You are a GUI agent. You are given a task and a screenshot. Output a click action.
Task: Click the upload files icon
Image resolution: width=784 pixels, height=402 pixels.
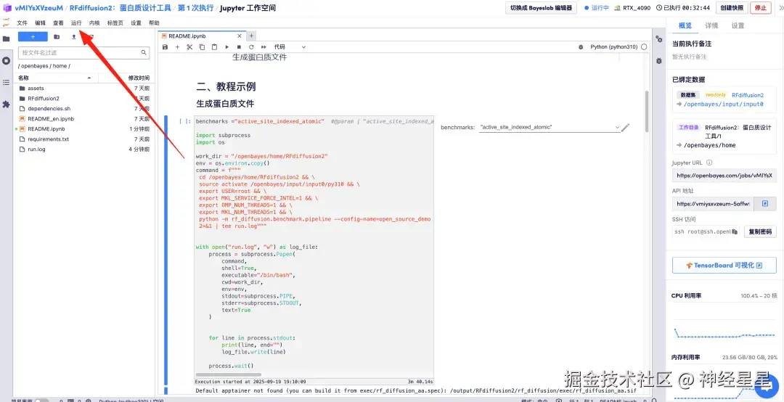[x=74, y=36]
